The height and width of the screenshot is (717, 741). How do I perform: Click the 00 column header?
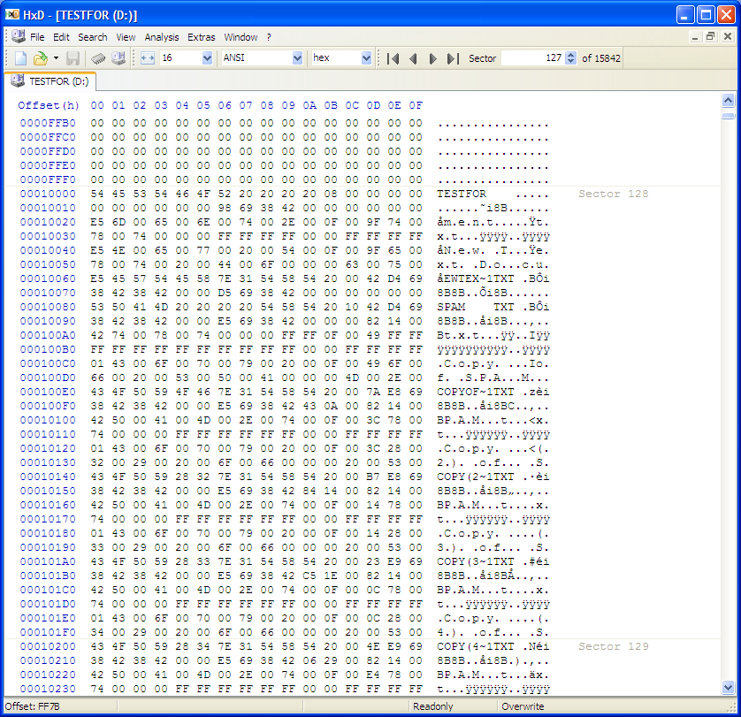click(x=97, y=105)
